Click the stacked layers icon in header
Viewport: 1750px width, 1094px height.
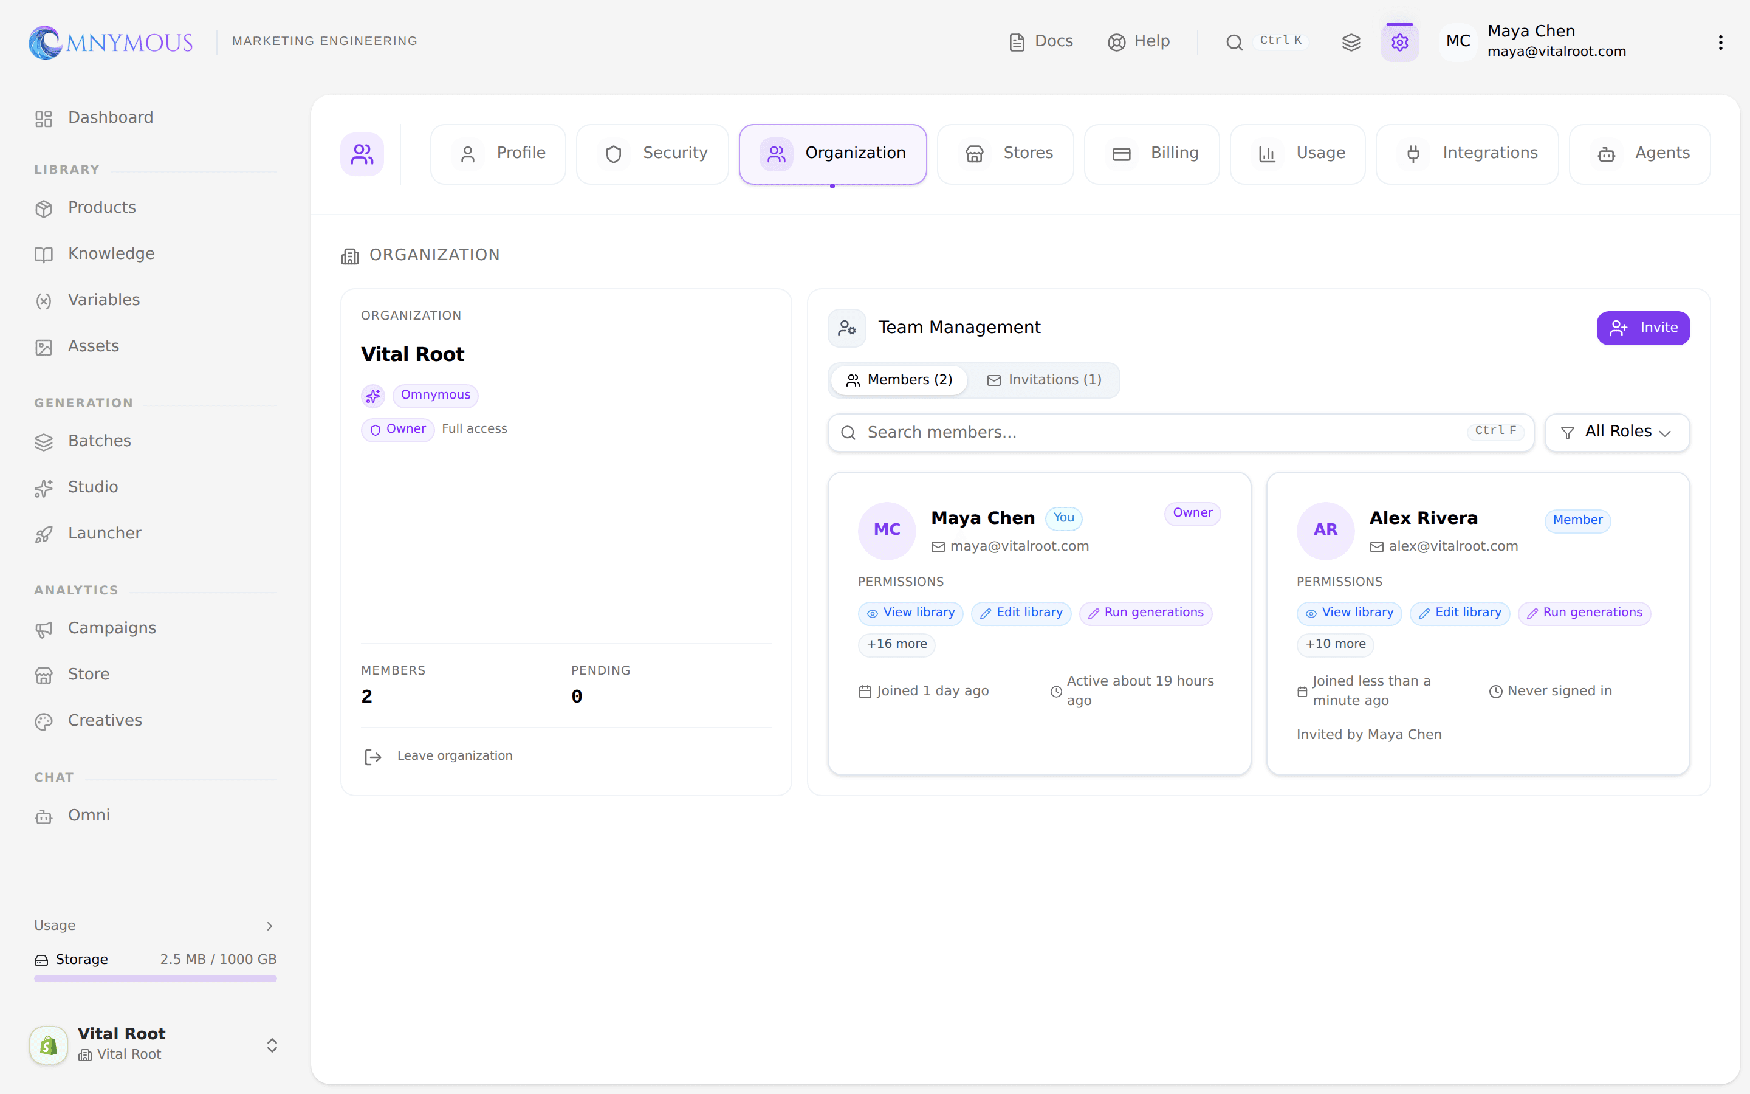[1351, 42]
